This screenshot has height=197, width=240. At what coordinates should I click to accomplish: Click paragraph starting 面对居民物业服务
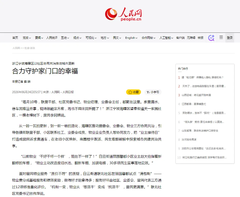[87, 183]
